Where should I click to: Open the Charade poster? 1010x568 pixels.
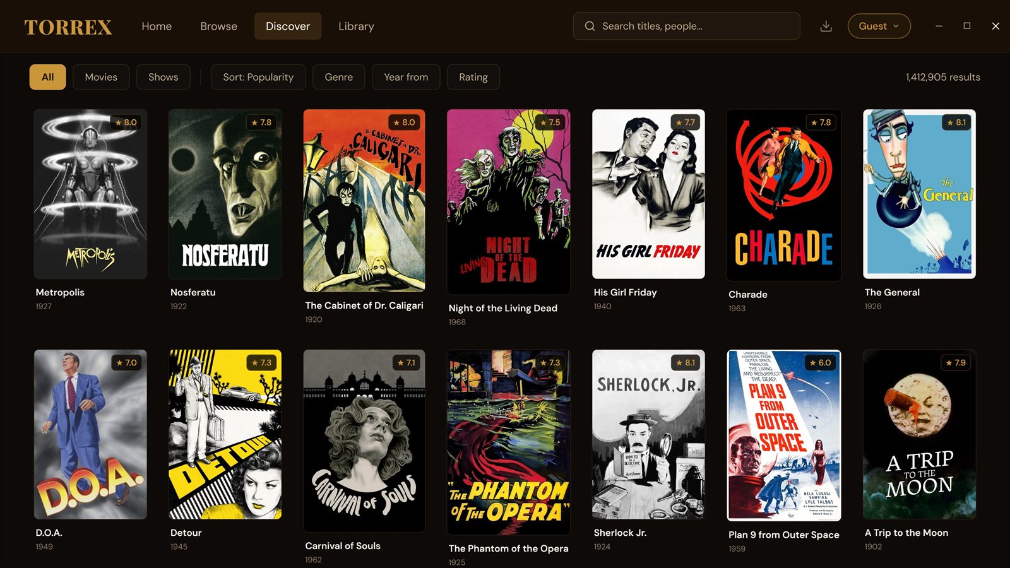[784, 195]
